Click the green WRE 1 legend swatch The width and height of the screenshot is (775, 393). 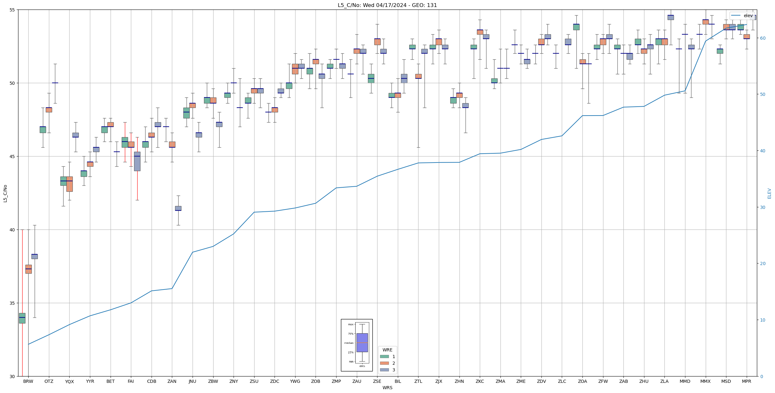[x=384, y=356]
